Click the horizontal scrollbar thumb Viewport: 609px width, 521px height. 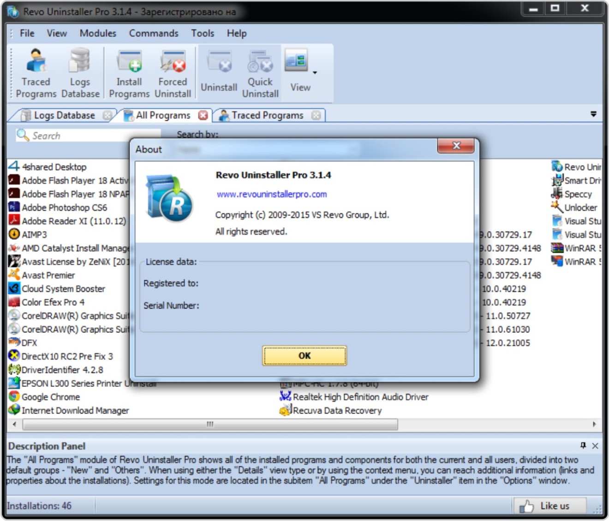pyautogui.click(x=210, y=424)
